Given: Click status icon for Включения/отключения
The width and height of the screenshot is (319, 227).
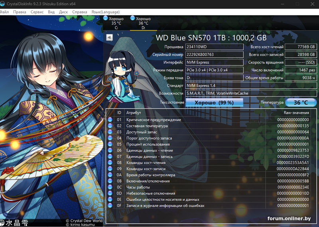Looking at the screenshot, I should [x=110, y=181].
